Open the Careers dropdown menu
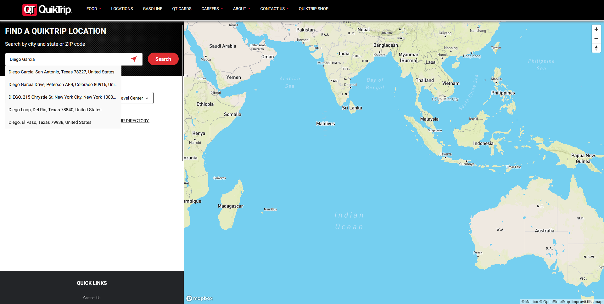 [x=212, y=9]
